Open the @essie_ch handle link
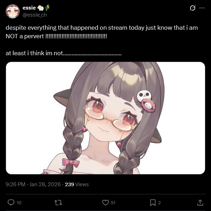Image resolution: width=211 pixels, height=211 pixels. [x=35, y=15]
